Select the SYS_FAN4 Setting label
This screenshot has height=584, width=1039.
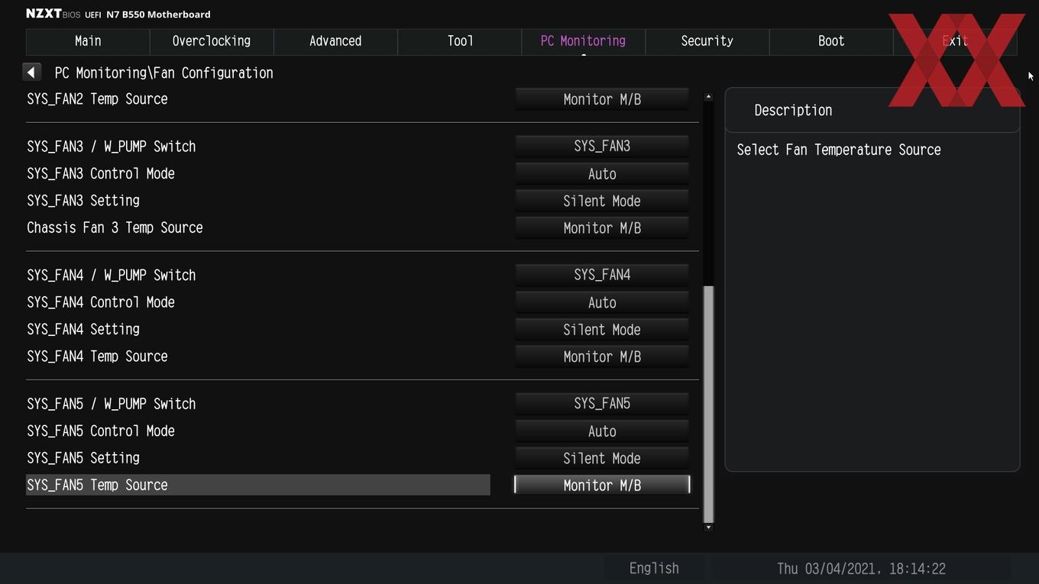point(83,329)
